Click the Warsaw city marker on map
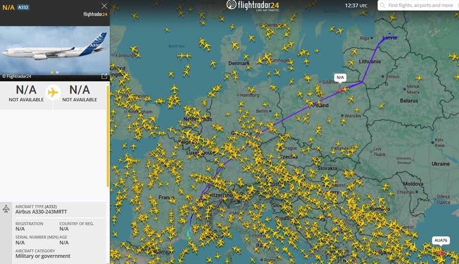The width and height of the screenshot is (459, 264). tap(342, 116)
